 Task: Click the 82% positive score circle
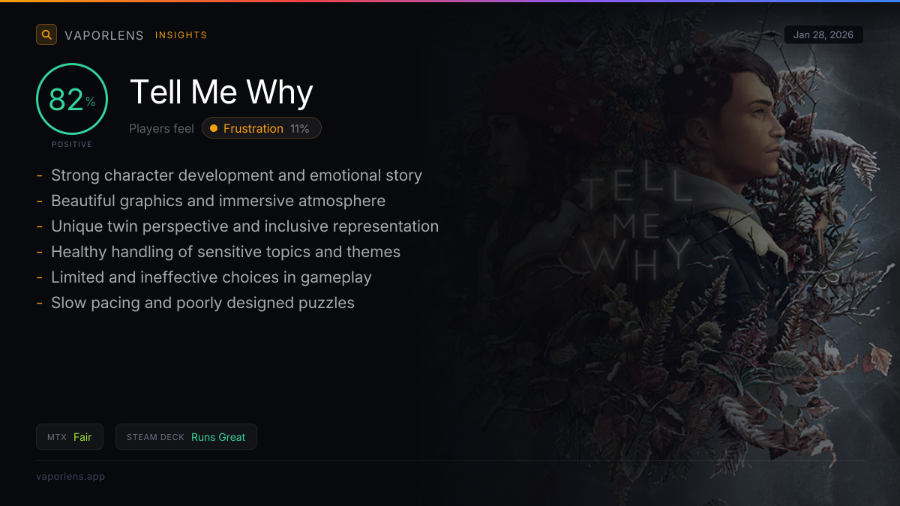[x=72, y=100]
